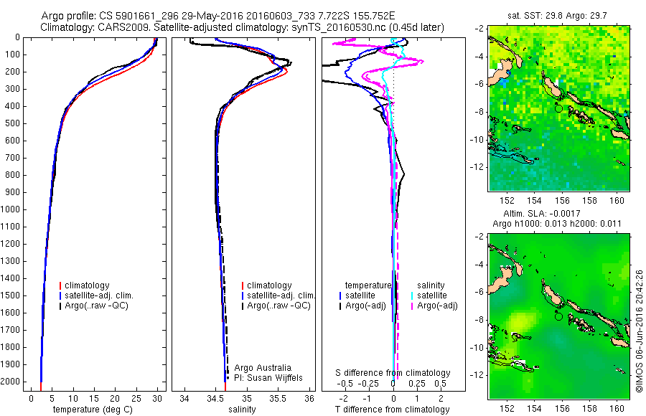Click the red climatology legend marker in temperature plot
This screenshot has width=646, height=416.
[x=60, y=285]
